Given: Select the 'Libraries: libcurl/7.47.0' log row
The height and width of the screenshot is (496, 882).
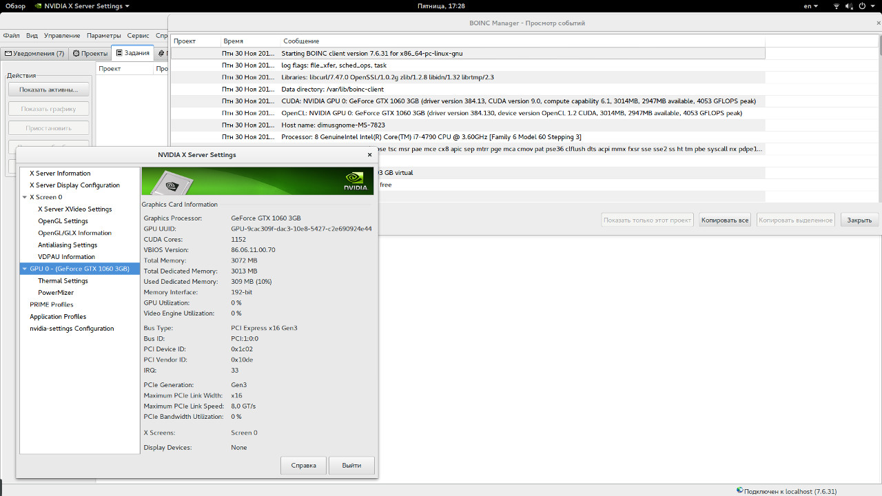Looking at the screenshot, I should click(468, 77).
